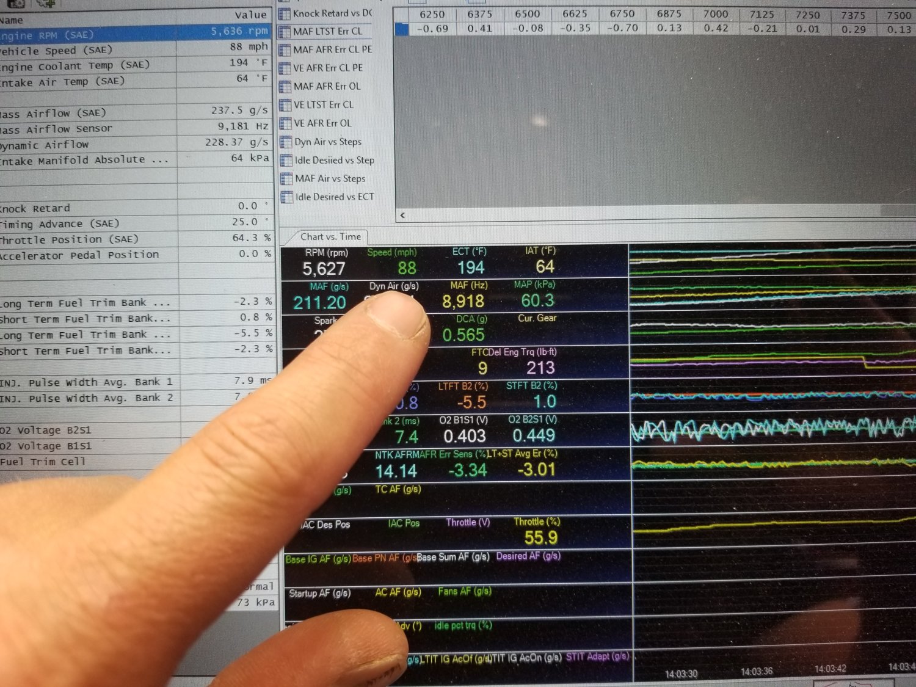
Task: Select the O2 Voltage B1S1 row
Action: point(85,446)
